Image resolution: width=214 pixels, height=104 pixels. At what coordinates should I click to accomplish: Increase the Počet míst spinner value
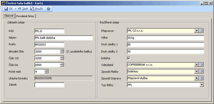point(47,70)
